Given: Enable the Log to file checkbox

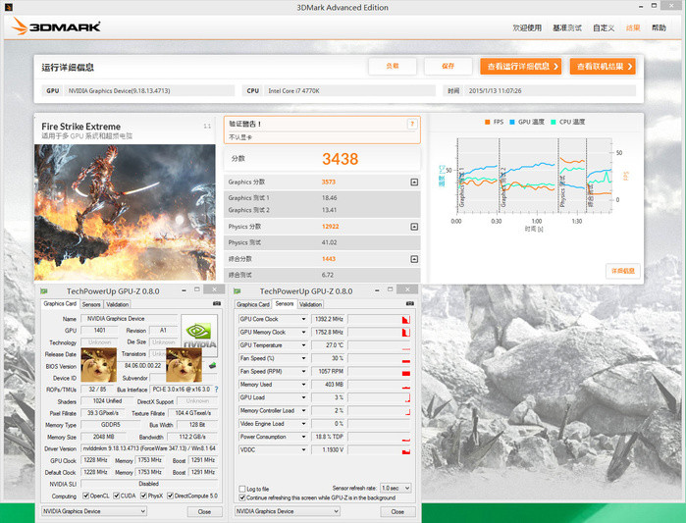Looking at the screenshot, I should coord(243,488).
